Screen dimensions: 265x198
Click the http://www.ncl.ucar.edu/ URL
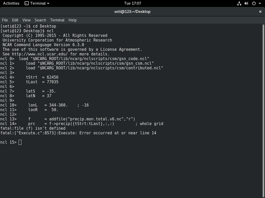[x=40, y=54]
